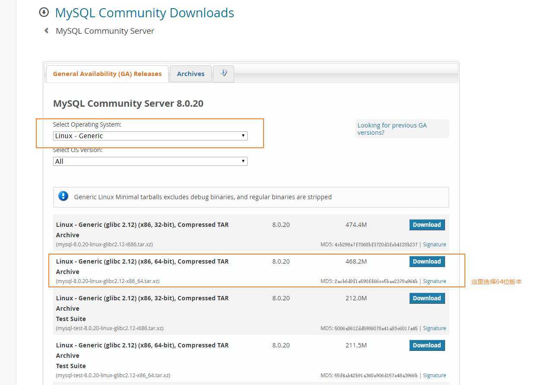Open Signature link for mysql-test x86_64 tarball
Screen dimensions: 550x385
[434, 375]
